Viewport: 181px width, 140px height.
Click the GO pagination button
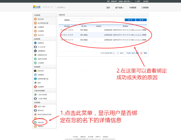tap(129, 53)
